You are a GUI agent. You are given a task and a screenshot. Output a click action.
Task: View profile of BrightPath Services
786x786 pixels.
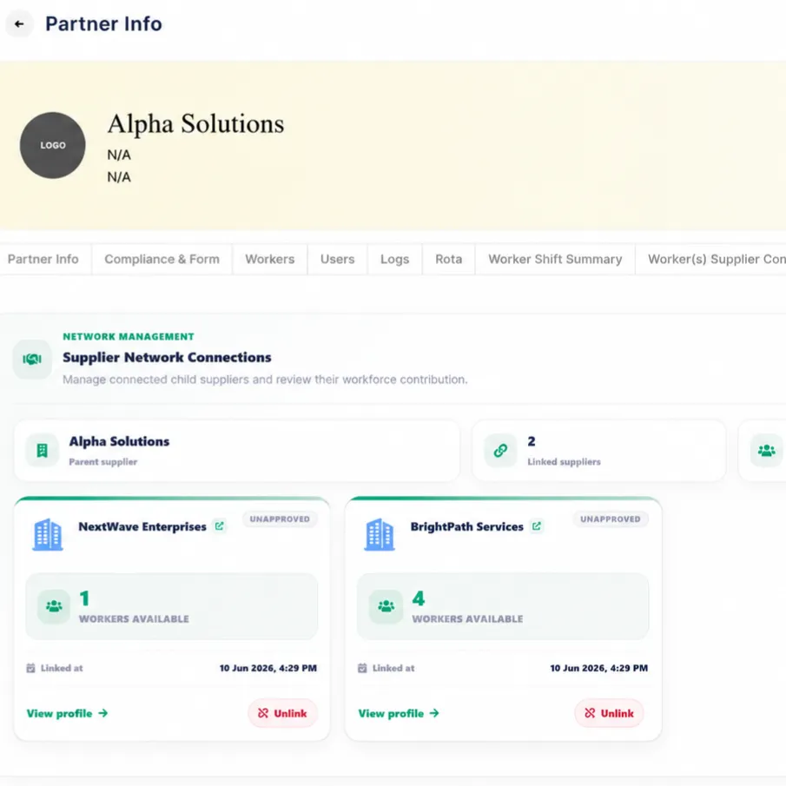click(399, 713)
